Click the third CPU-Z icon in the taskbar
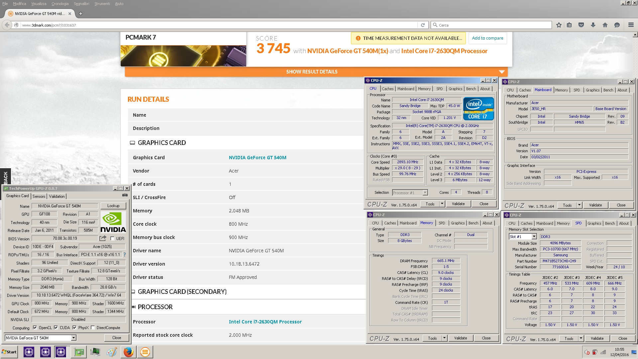Screen dimensions: 638x359 (x=61, y=352)
